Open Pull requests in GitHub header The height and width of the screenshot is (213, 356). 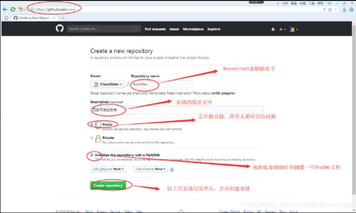[155, 29]
